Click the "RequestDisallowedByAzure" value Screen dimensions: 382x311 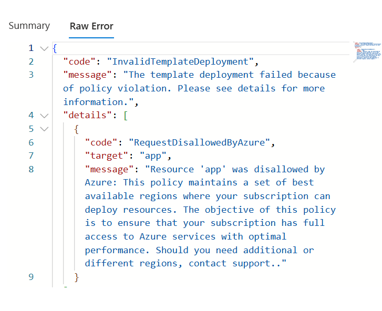tap(200, 142)
